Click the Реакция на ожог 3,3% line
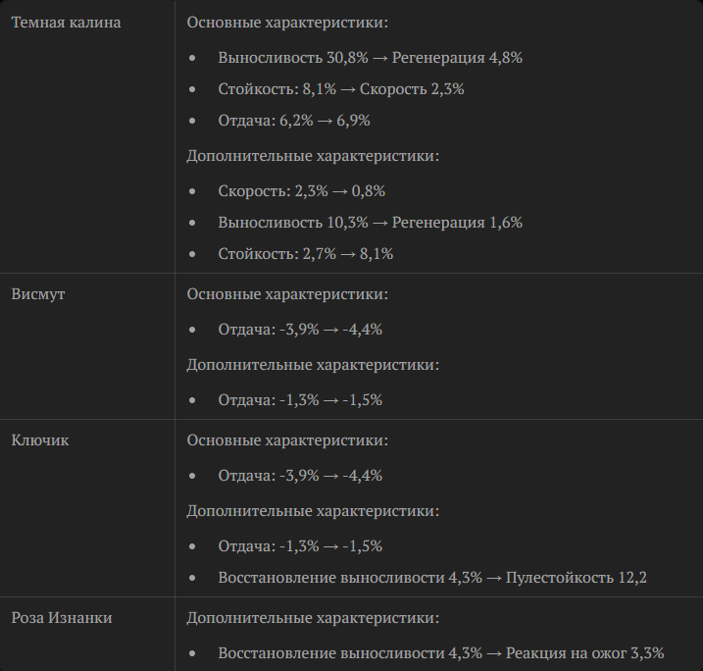 440,653
